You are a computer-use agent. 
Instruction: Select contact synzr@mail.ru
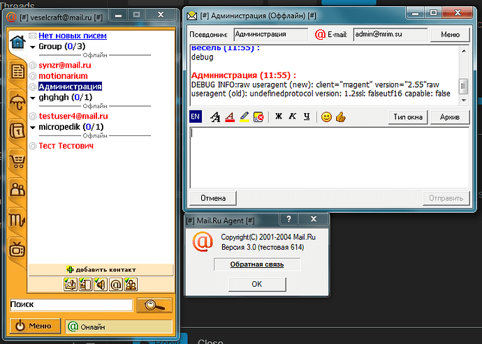tap(65, 65)
